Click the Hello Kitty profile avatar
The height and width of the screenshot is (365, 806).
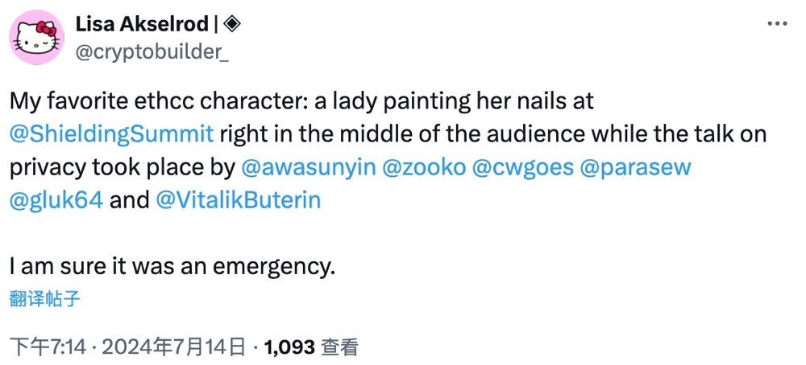[x=38, y=39]
